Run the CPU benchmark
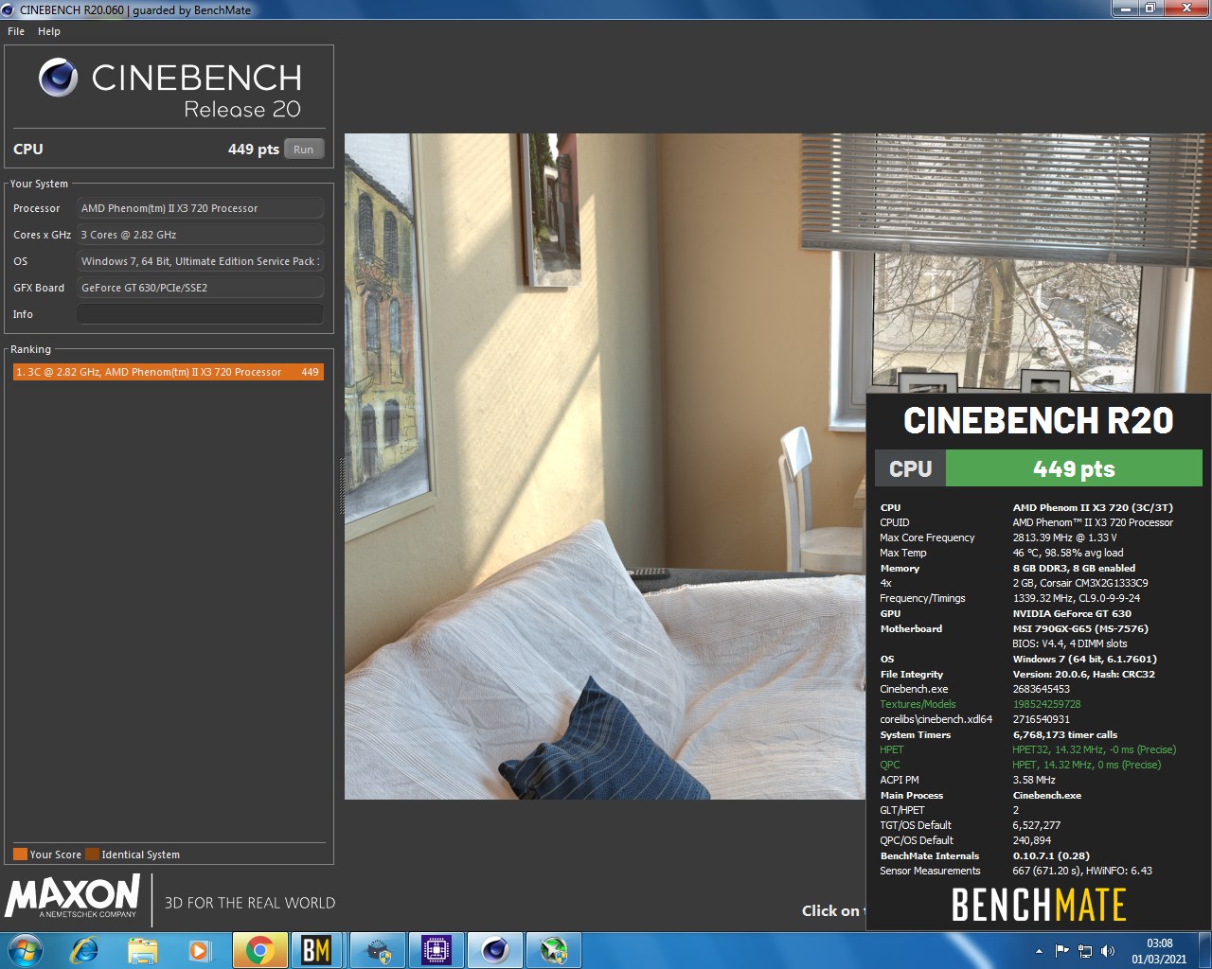This screenshot has width=1212, height=969. click(x=304, y=149)
